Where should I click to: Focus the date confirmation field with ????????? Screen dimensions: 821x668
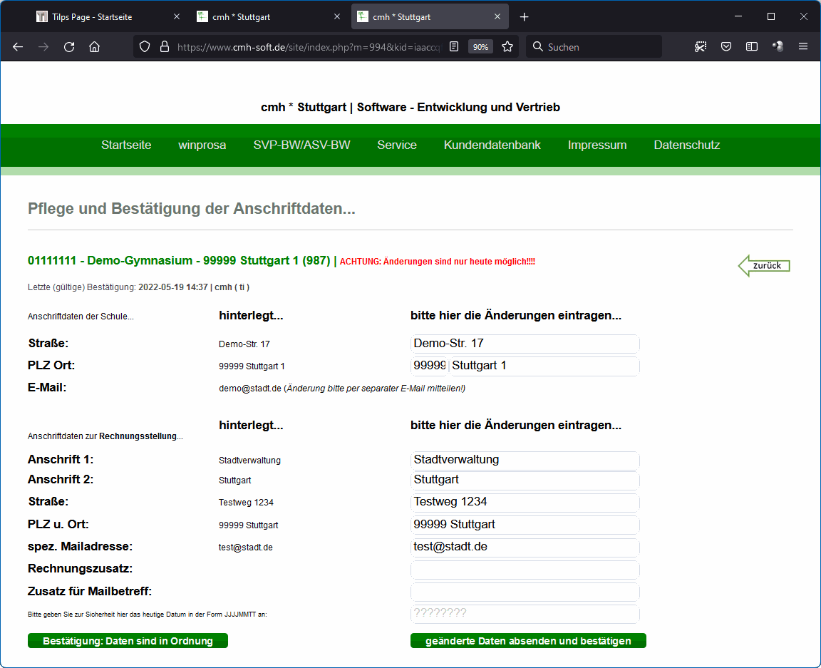pos(525,614)
